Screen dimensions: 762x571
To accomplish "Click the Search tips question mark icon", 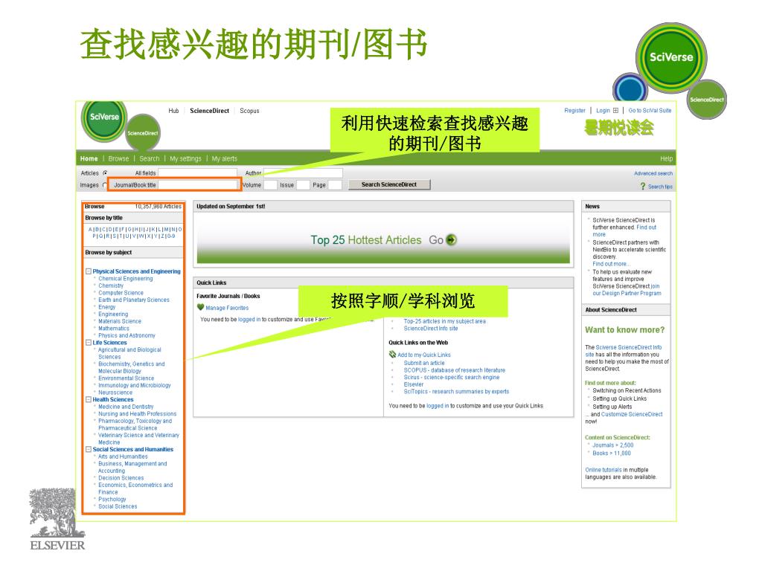I will pyautogui.click(x=643, y=187).
